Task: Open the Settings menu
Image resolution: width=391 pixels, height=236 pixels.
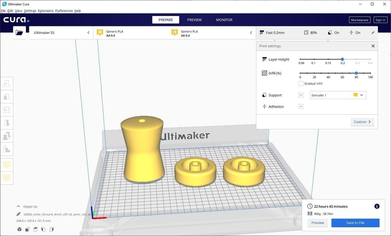Action: pos(30,11)
